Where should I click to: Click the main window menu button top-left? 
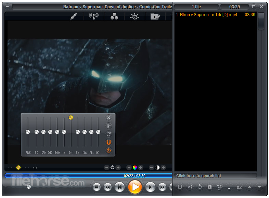point(7,7)
